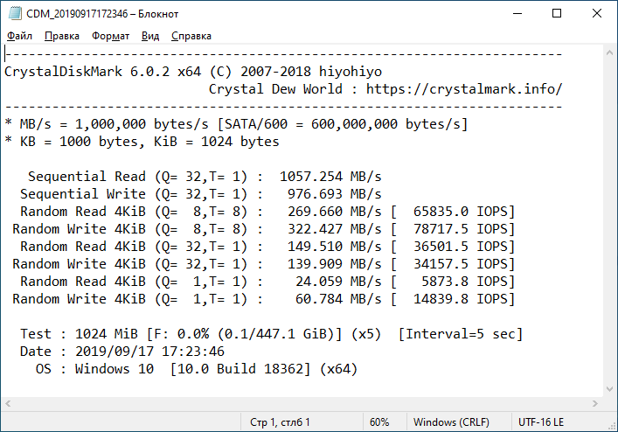
Task: Minimize the Notepad window
Action: [x=517, y=13]
